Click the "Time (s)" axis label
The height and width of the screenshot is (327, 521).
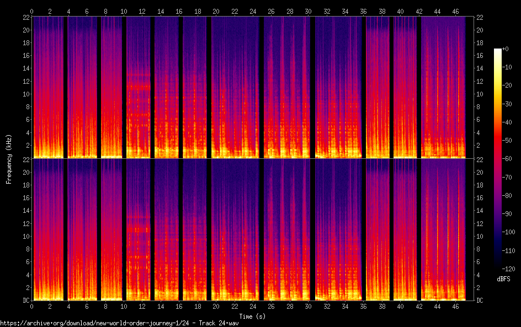point(252,316)
